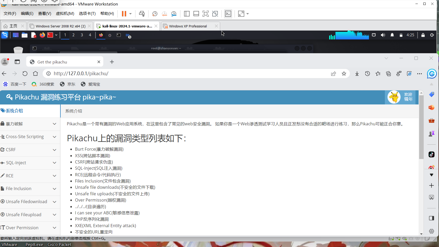Screen dimensions: 439x247
Task: Open Kali notifications bell icon
Action: [x=392, y=35]
